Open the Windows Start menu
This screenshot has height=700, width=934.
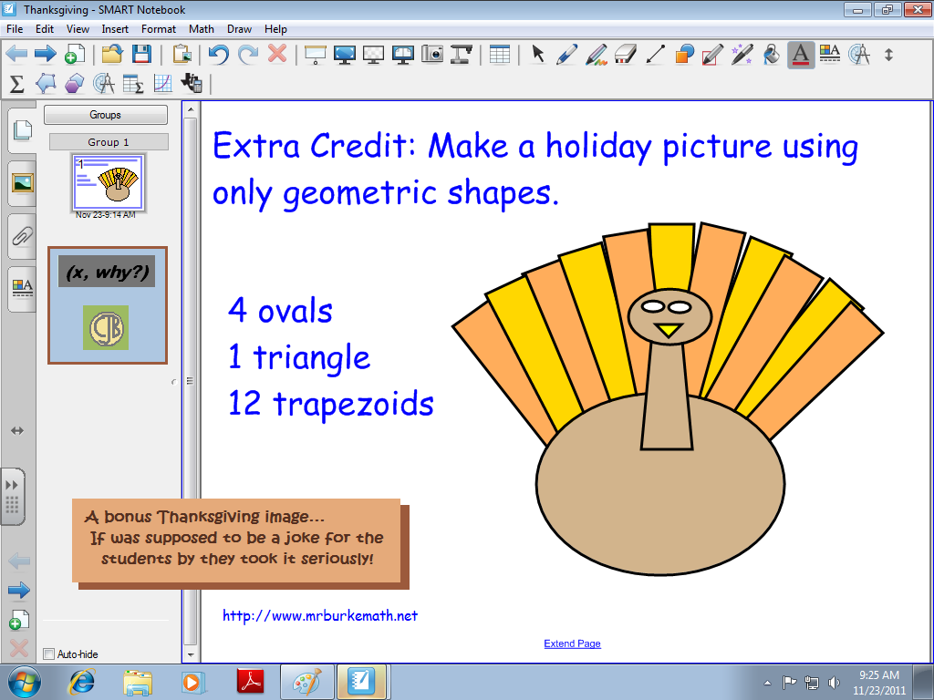(25, 682)
